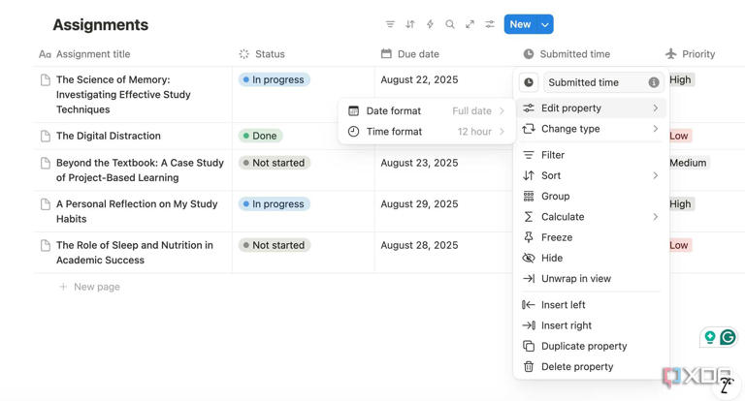This screenshot has width=745, height=401.
Task: Open the filter icon in Assignments toolbar
Action: coord(390,24)
